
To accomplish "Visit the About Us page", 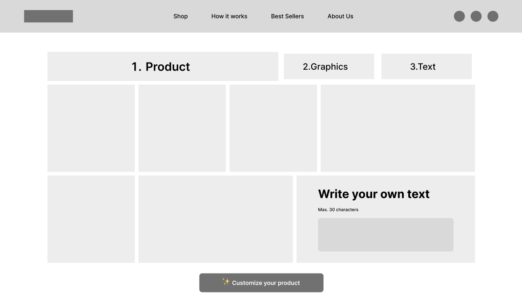I will 341,16.
